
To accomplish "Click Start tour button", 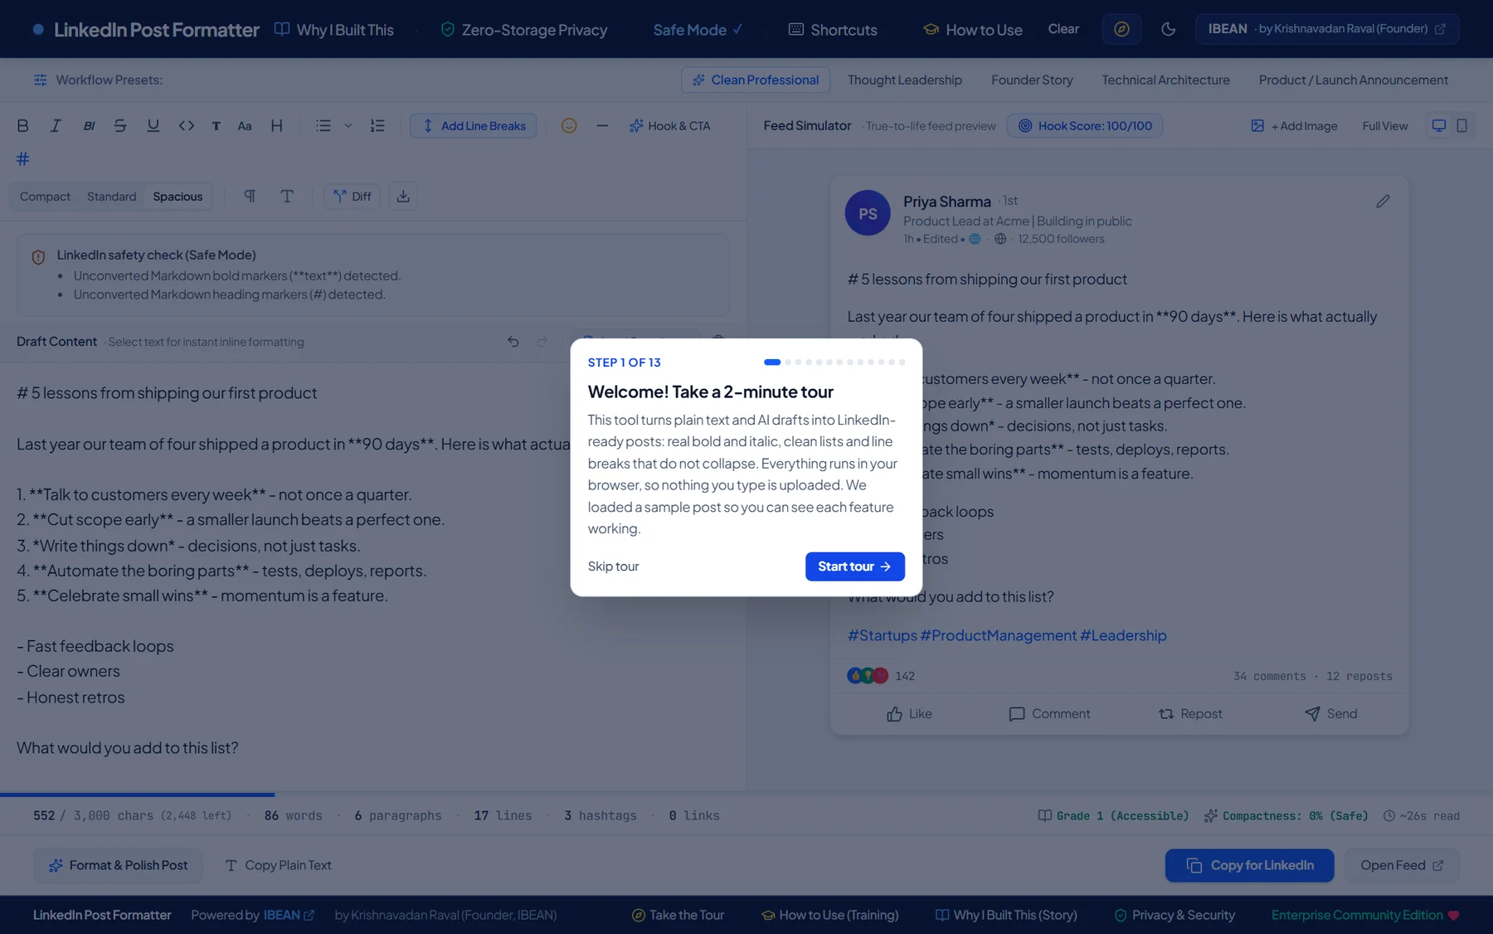I will point(854,567).
